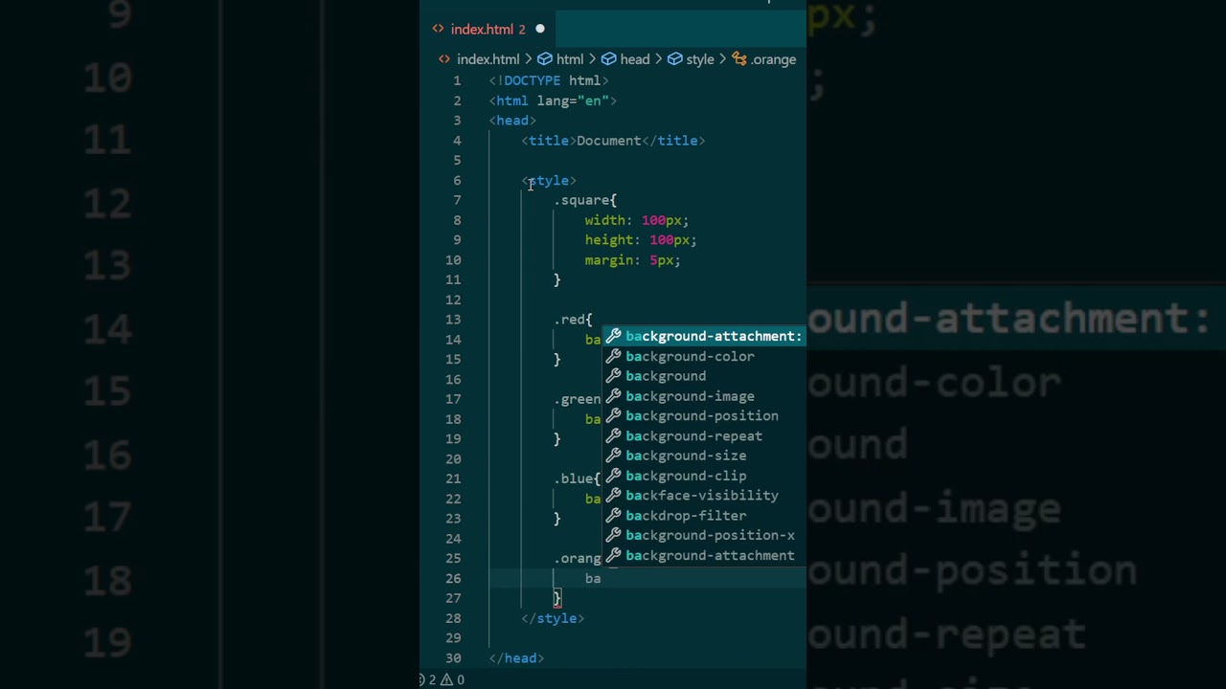
Task: Open index.html in the breadcrumb bar
Action: 488,59
